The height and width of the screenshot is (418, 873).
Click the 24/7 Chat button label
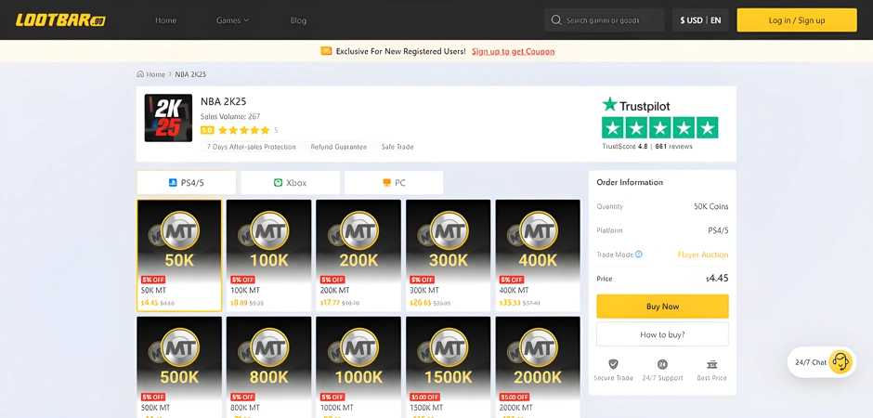(x=811, y=362)
